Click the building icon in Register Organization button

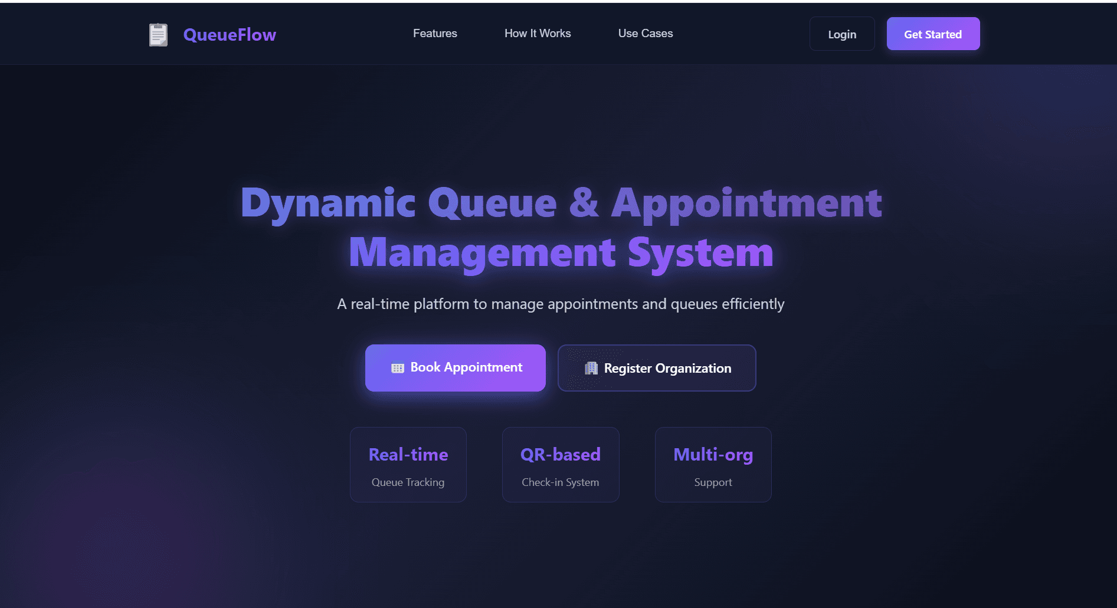tap(591, 368)
